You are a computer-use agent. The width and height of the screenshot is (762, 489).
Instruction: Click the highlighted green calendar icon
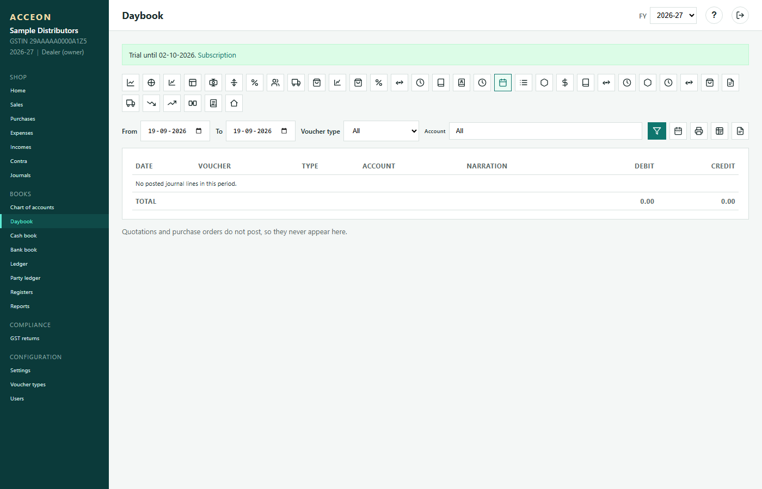pos(503,83)
